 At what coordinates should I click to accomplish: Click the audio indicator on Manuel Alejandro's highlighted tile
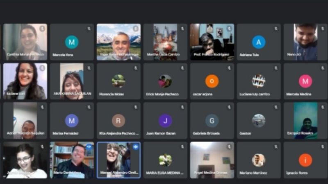click(x=136, y=146)
